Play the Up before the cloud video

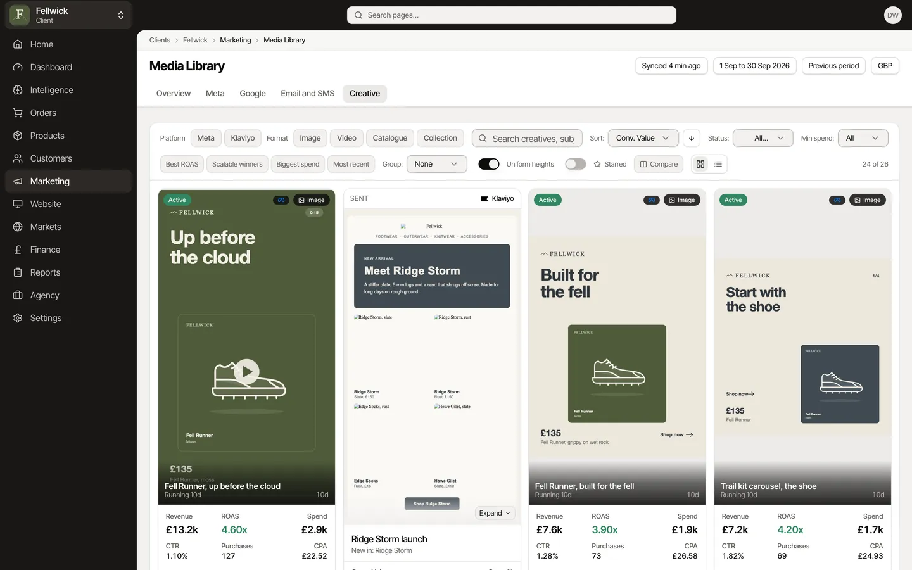point(246,372)
